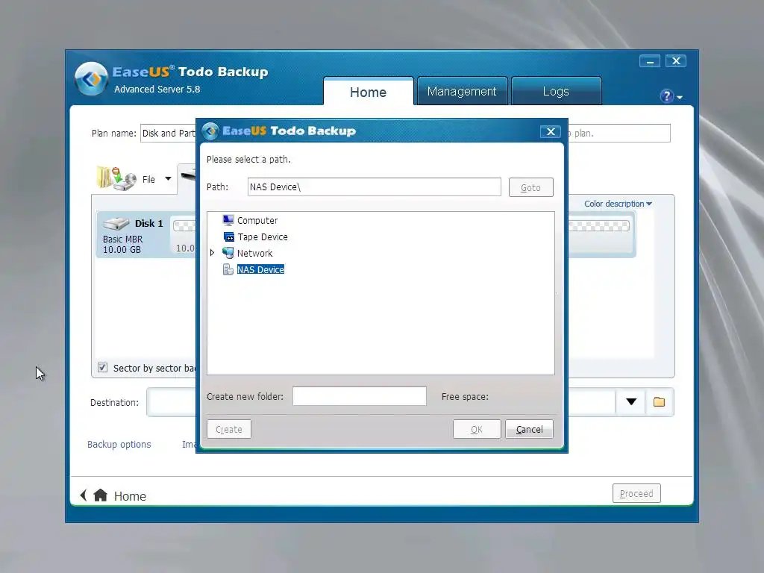Image resolution: width=764 pixels, height=573 pixels.
Task: Open the Backup options link
Action: coord(119,445)
